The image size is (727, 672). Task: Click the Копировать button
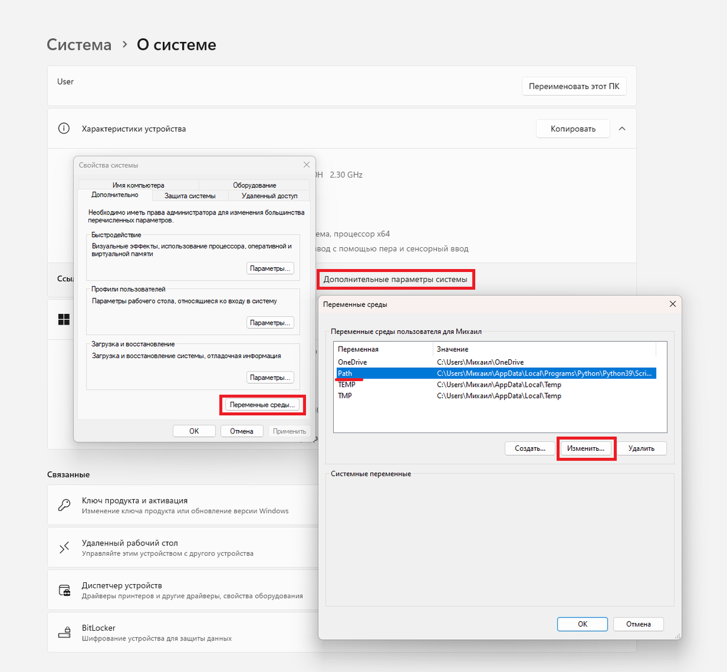573,128
